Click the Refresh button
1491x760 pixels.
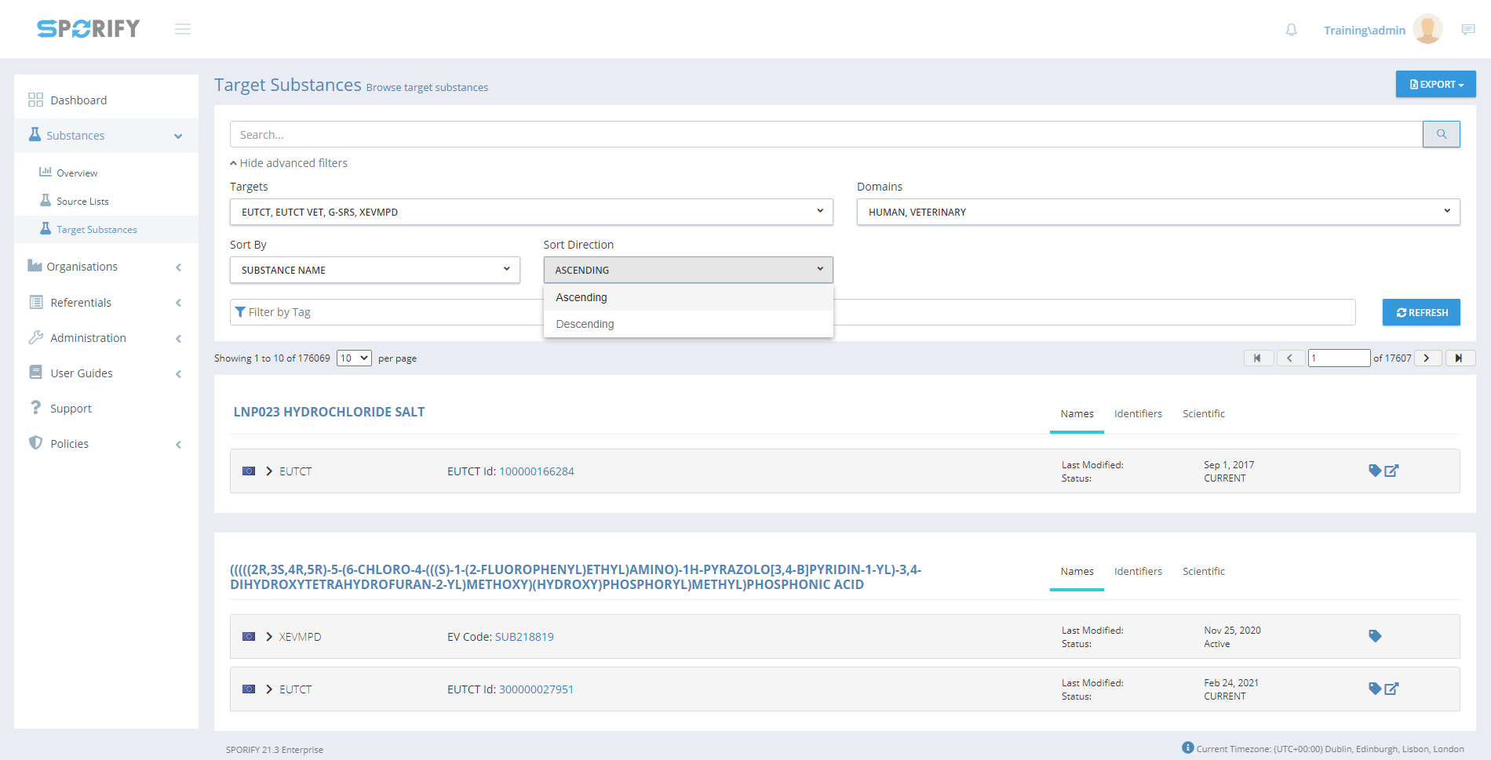[x=1421, y=312]
